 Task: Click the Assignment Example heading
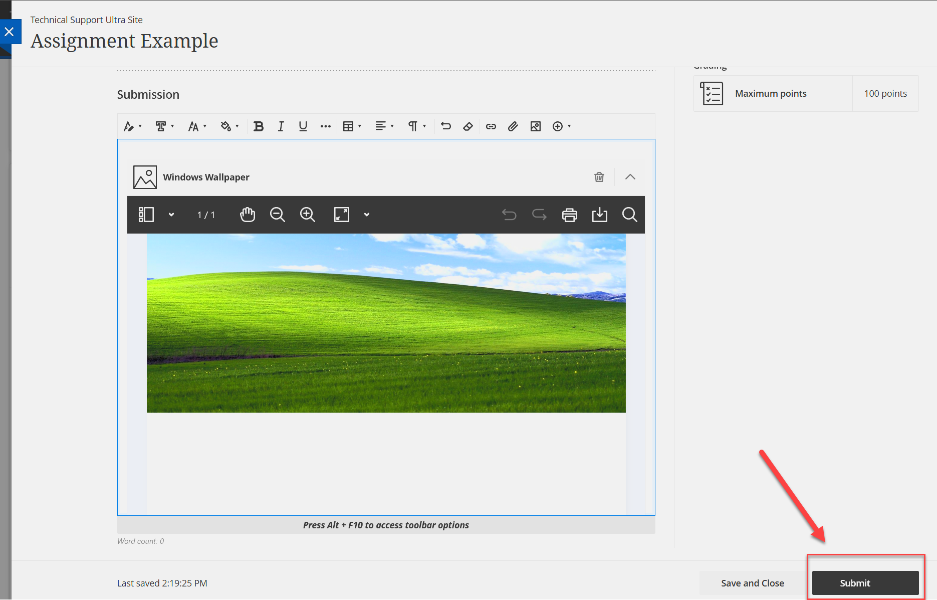(124, 41)
